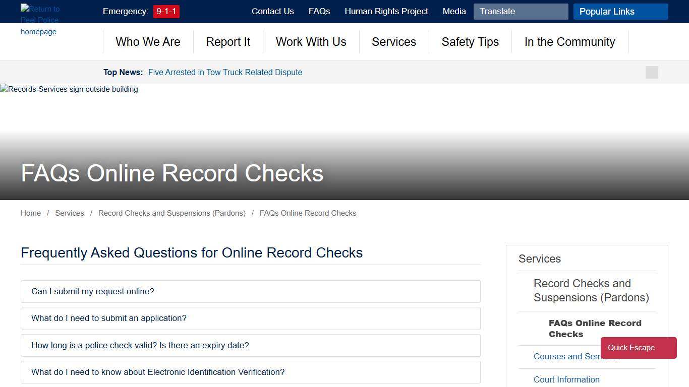Open the Popular Links menu
689x387 pixels.
pos(620,11)
